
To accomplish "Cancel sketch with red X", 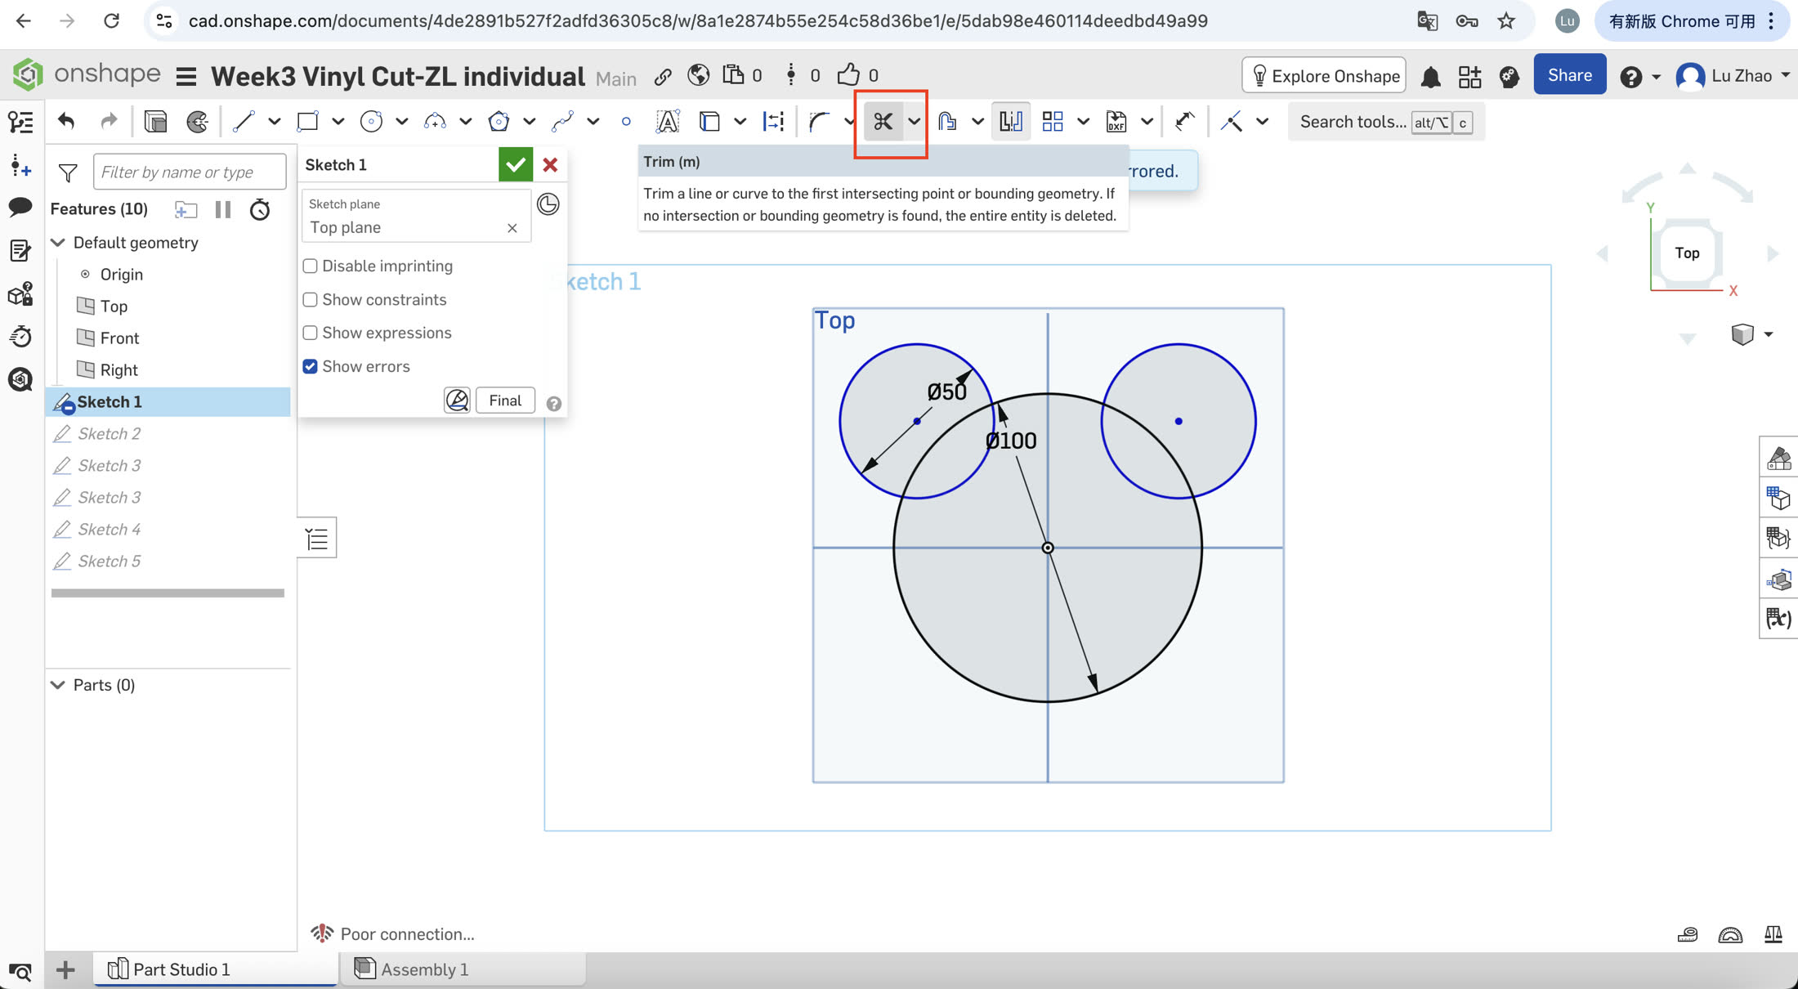I will (550, 164).
